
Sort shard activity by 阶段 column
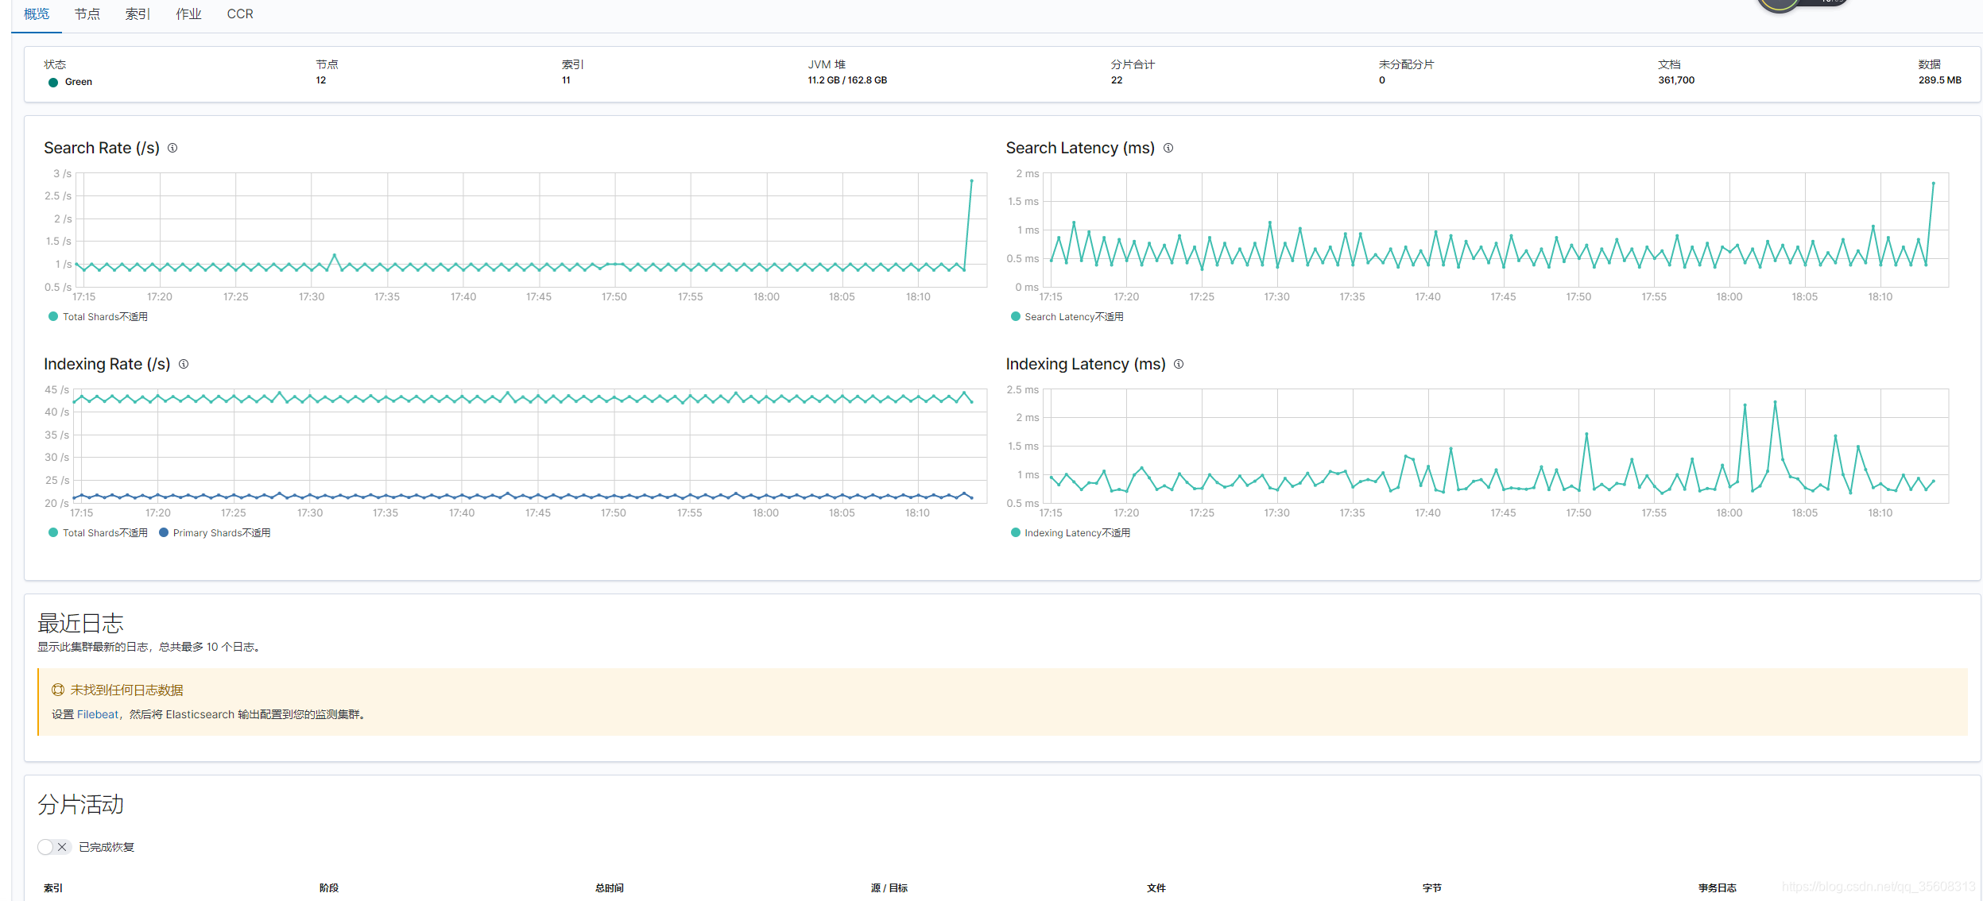(329, 887)
